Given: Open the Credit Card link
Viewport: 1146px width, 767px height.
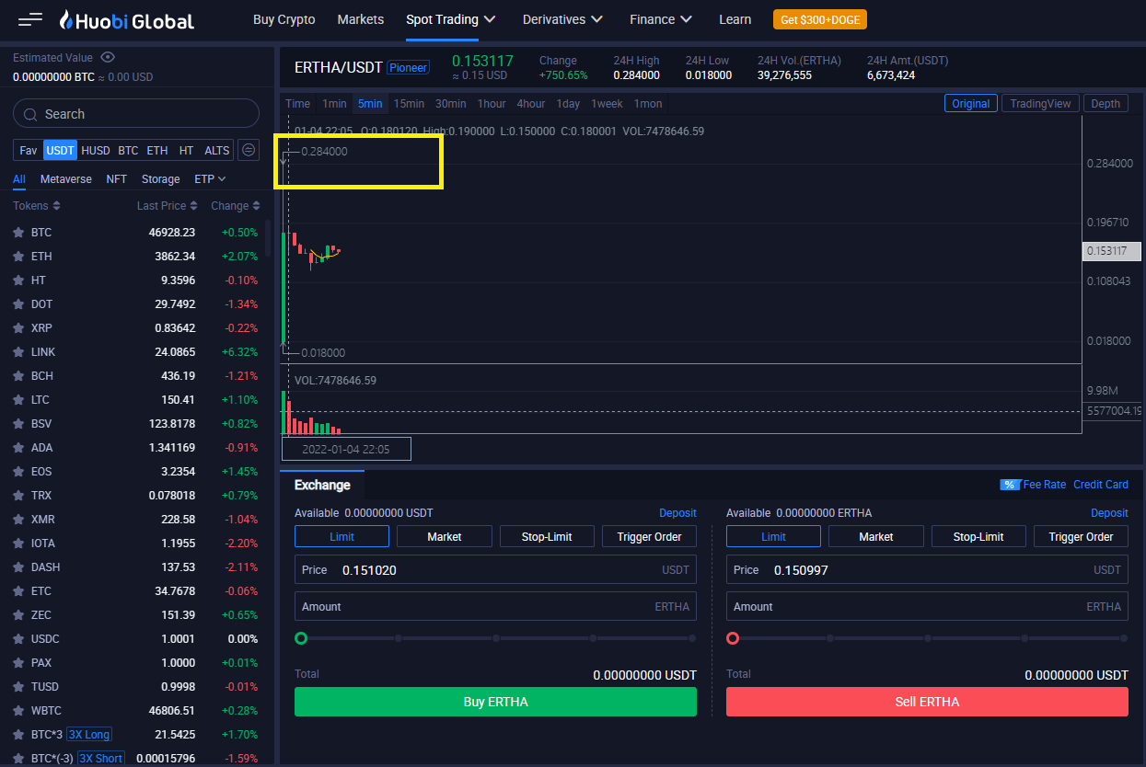Looking at the screenshot, I should coord(1101,485).
